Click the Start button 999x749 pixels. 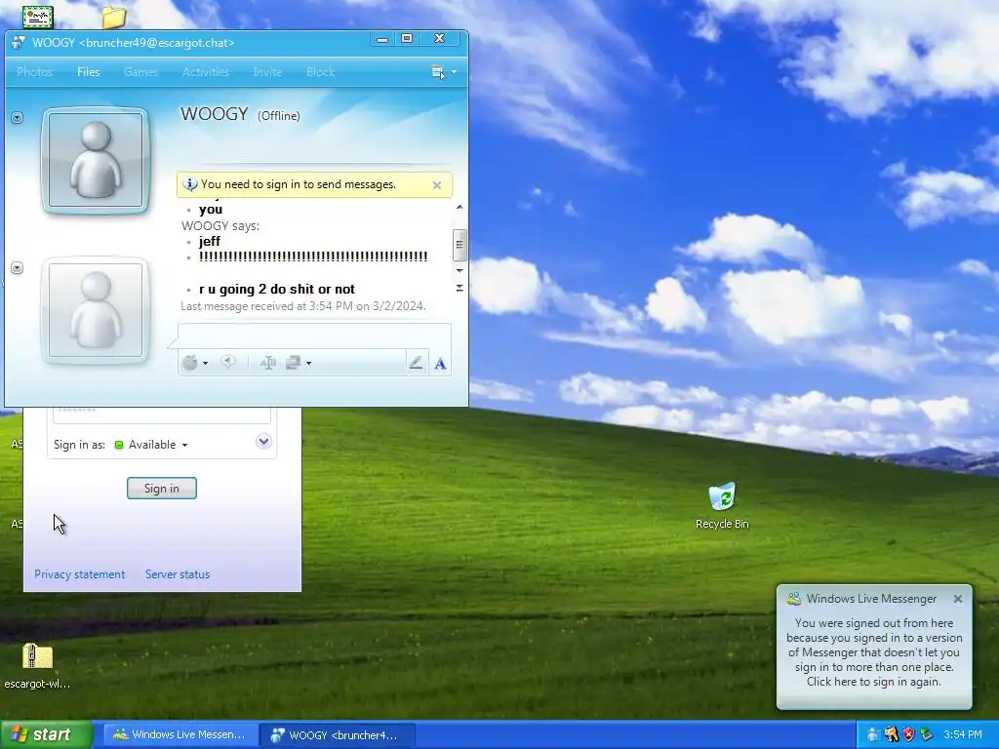click(x=47, y=734)
